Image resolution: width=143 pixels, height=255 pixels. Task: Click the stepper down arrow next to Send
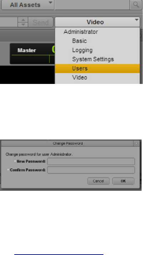point(23,24)
